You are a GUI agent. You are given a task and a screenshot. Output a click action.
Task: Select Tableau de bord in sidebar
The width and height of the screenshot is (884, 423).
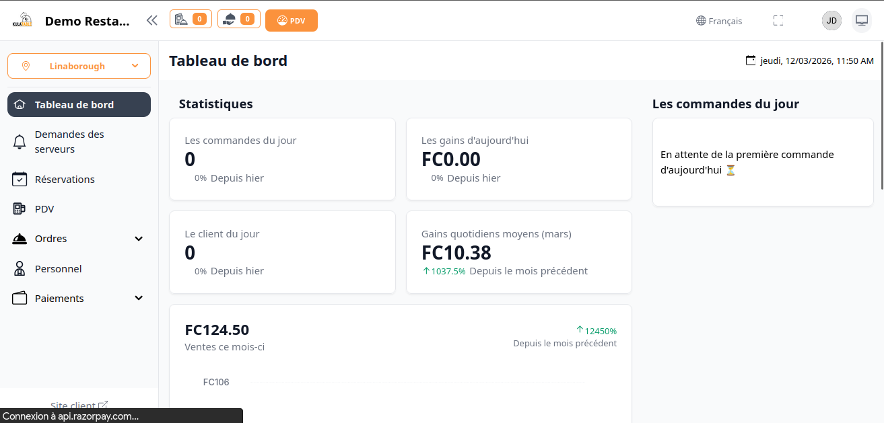pos(79,105)
